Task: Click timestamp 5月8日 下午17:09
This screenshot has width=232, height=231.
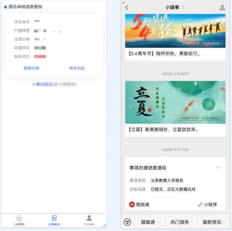Action: coord(175,150)
